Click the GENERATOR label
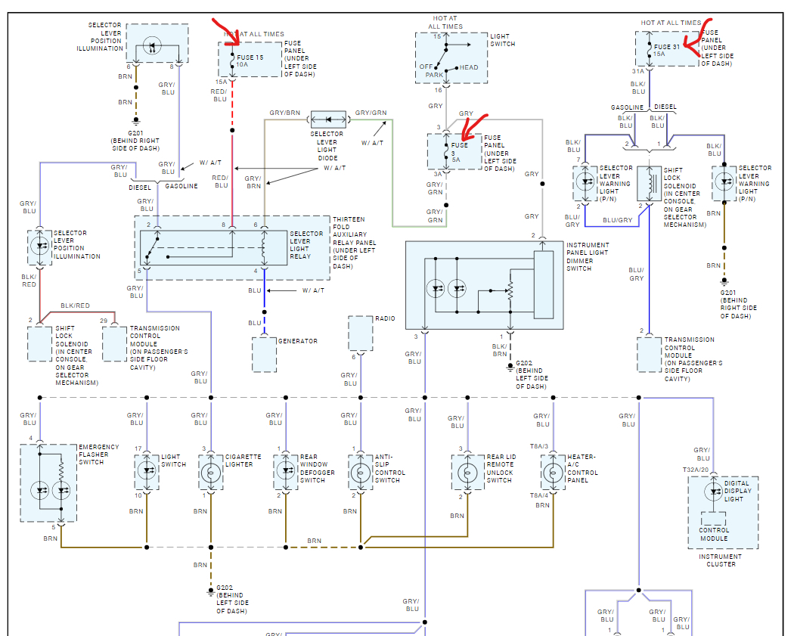The image size is (794, 636). coord(298,341)
